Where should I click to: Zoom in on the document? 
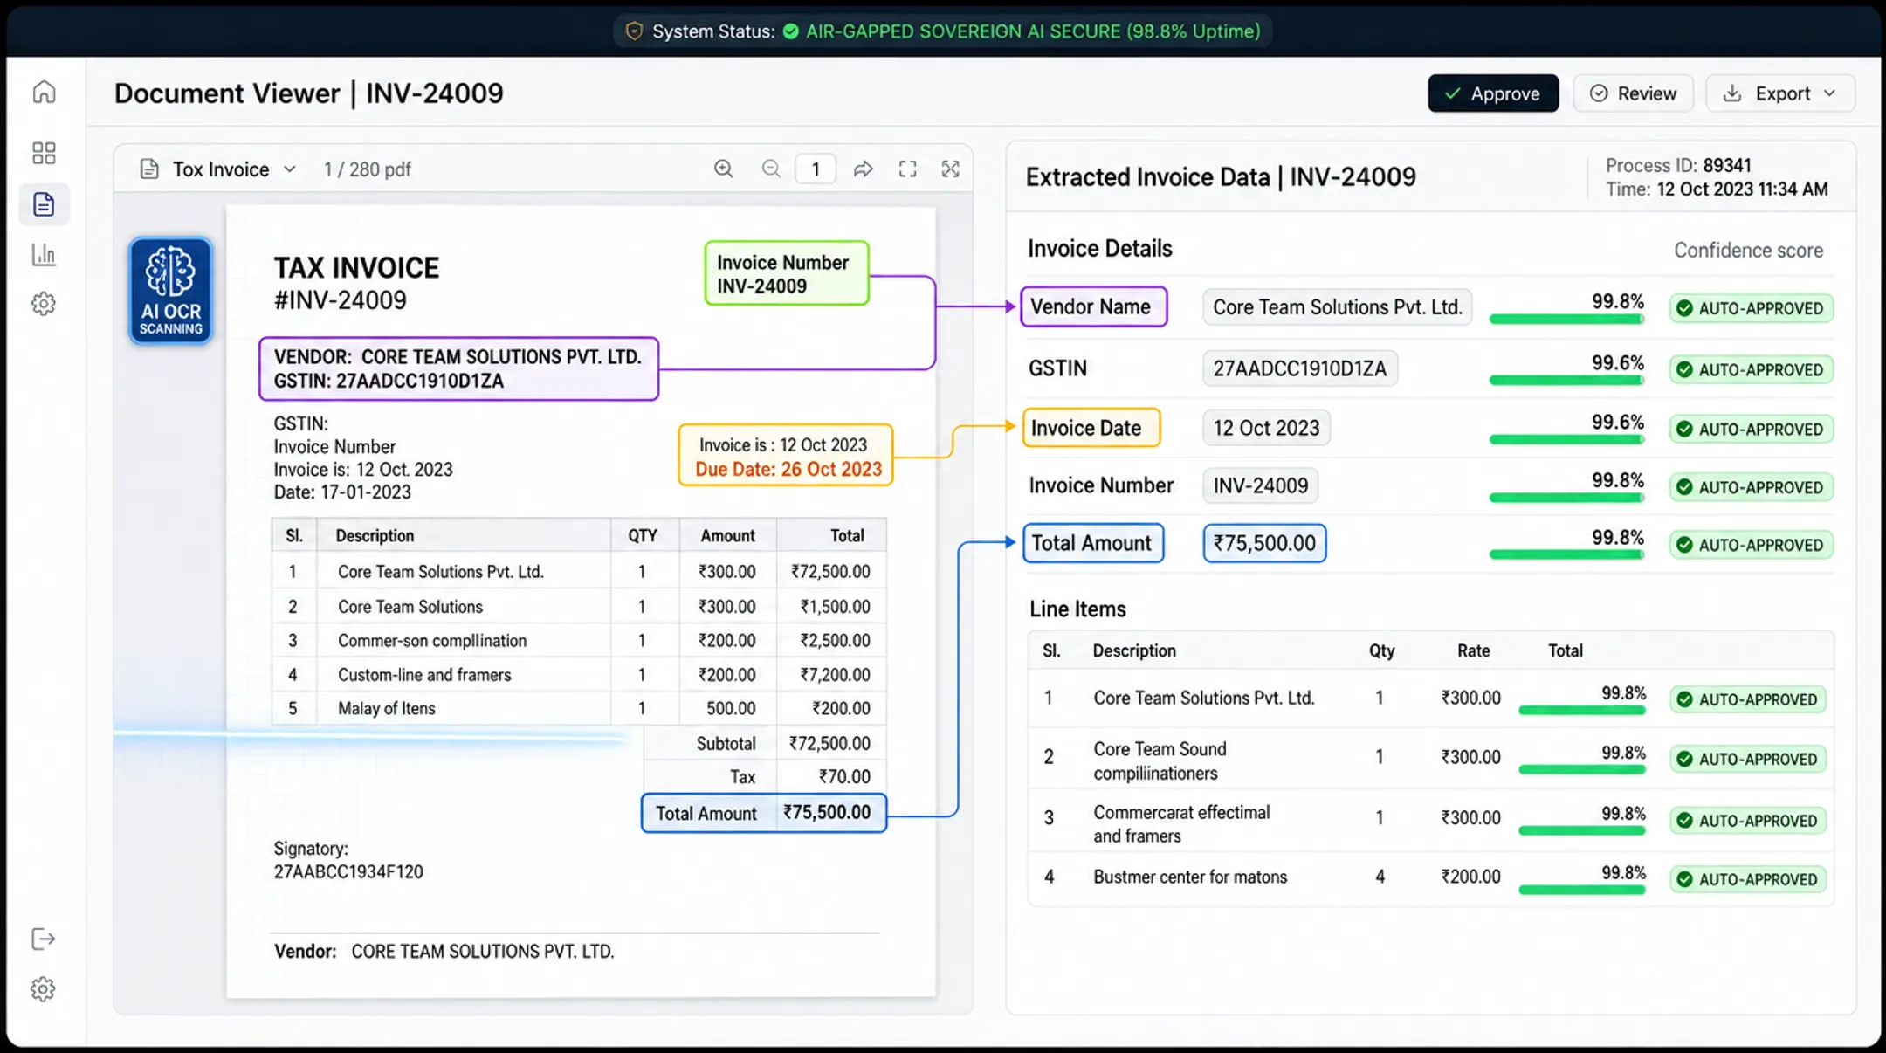(x=724, y=169)
